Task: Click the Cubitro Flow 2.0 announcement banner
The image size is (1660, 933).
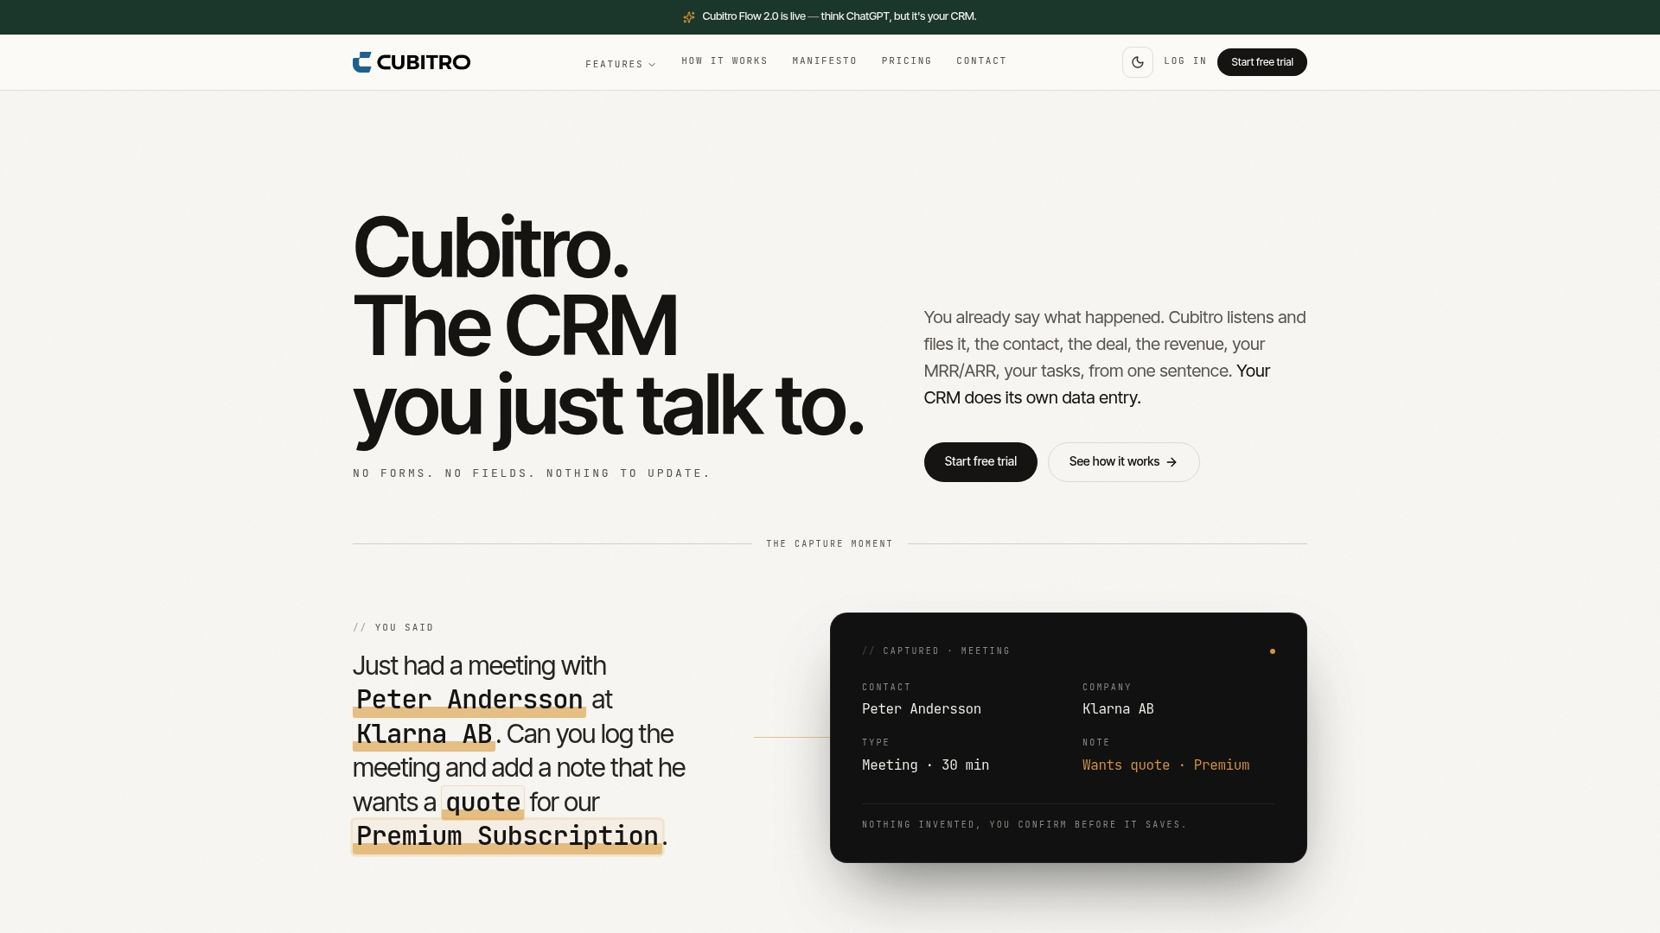Action: pos(830,16)
